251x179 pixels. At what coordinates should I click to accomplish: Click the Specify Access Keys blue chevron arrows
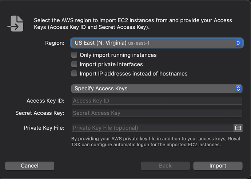pos(238,89)
